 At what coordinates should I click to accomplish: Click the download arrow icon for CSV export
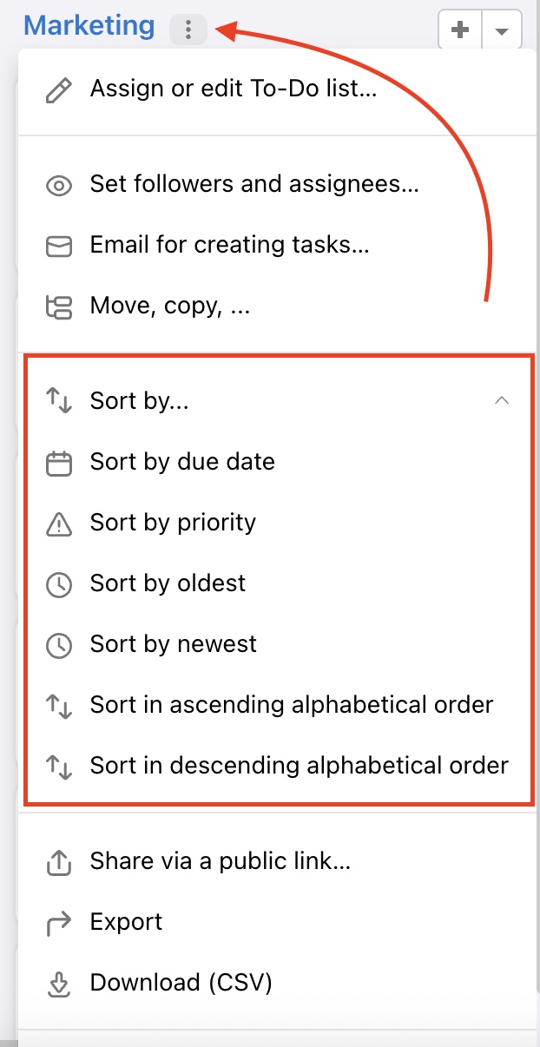click(58, 983)
